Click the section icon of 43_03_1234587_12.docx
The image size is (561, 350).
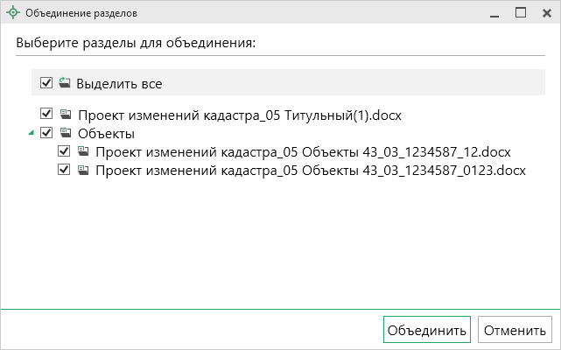[x=82, y=151]
